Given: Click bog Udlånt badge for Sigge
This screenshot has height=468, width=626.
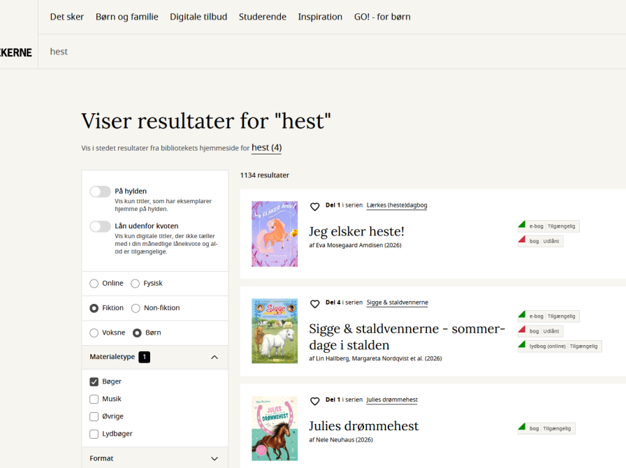Looking at the screenshot, I should (541, 331).
